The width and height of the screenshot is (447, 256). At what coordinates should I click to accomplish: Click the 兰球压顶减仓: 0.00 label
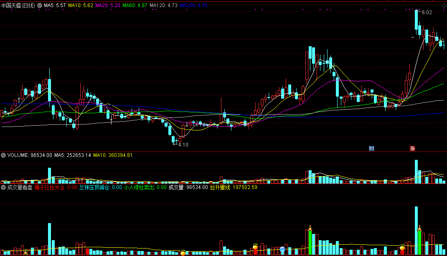coord(101,187)
